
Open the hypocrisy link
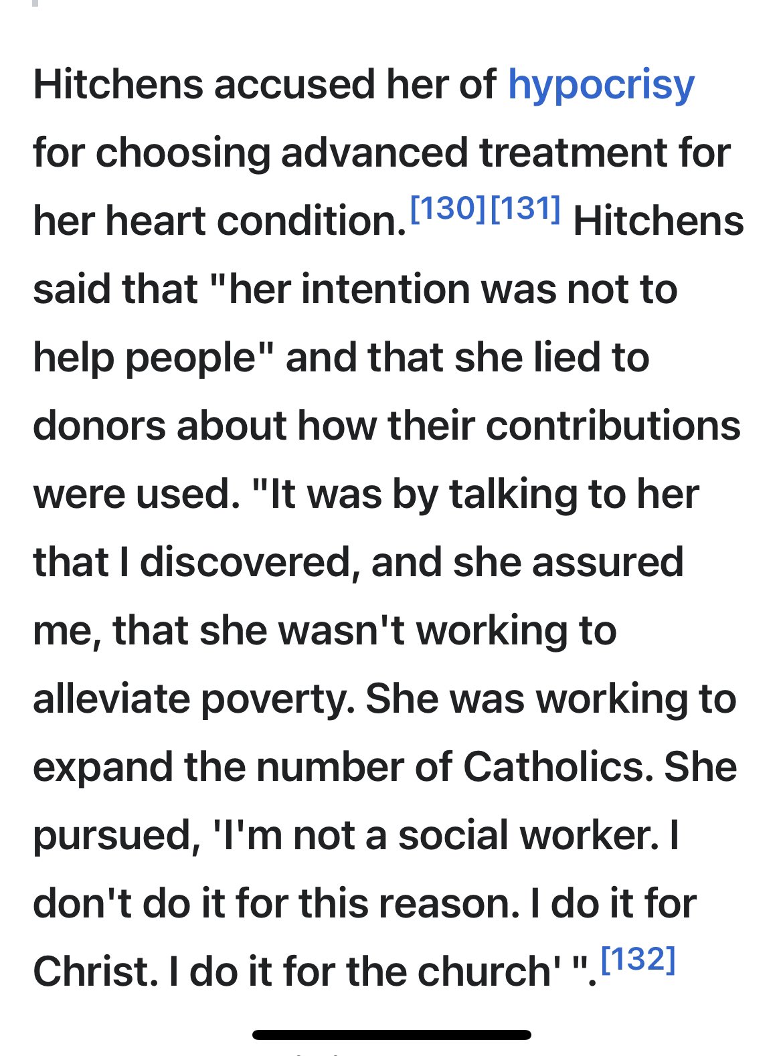pyautogui.click(x=600, y=86)
